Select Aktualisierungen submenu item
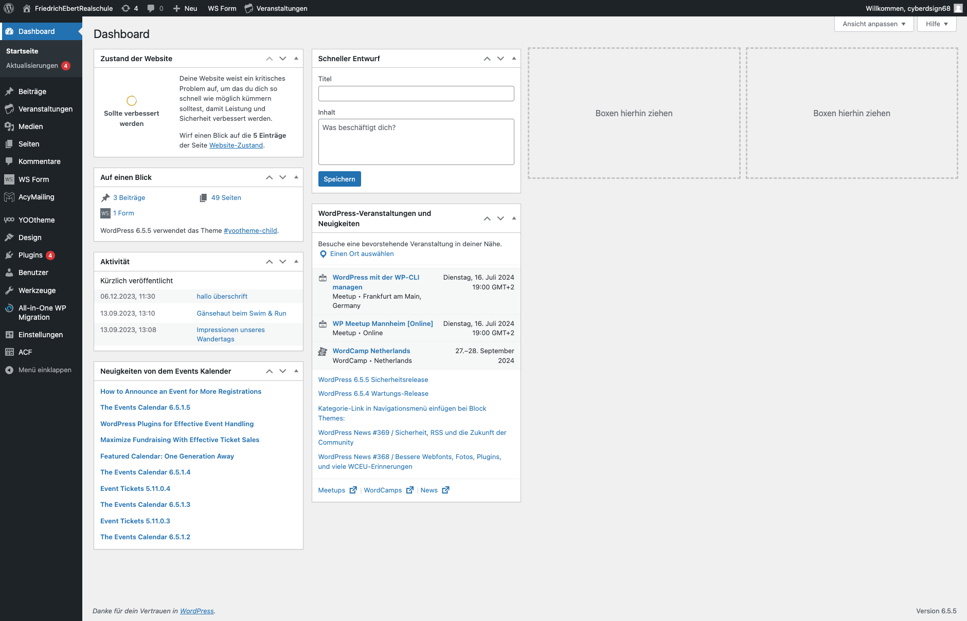967x621 pixels. pyautogui.click(x=38, y=66)
